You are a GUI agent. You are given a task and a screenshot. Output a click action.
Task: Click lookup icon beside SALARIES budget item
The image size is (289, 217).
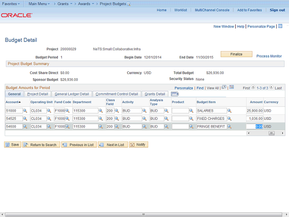(229, 111)
